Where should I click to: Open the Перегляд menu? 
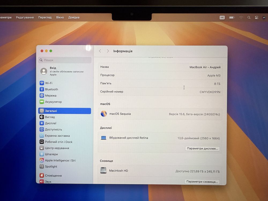[45, 17]
